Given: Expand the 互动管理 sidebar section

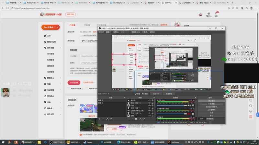Looking at the screenshot, I should pyautogui.click(x=60, y=90).
